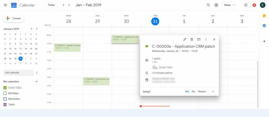Collapse the My calendars section

[x=37, y=82]
